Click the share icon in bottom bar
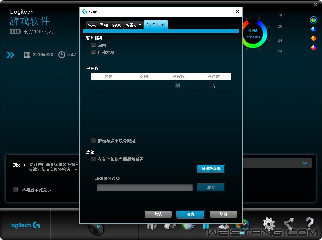322x240 pixels. [290, 224]
